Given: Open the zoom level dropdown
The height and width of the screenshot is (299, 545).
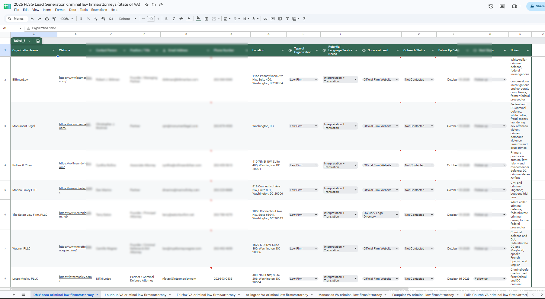Looking at the screenshot, I should click(67, 19).
